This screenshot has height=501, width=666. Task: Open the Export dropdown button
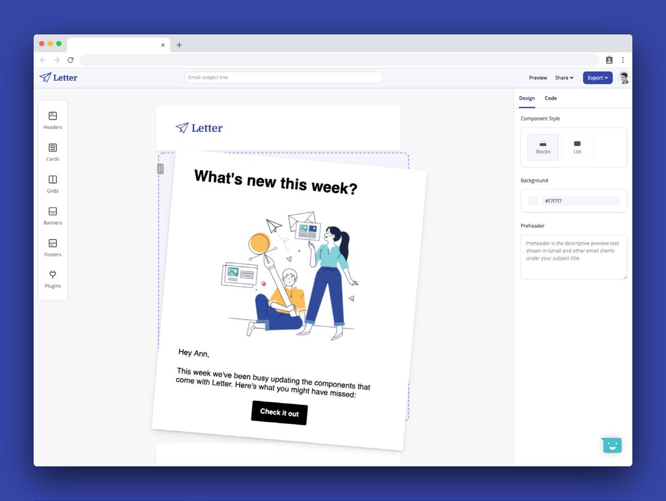click(x=597, y=78)
